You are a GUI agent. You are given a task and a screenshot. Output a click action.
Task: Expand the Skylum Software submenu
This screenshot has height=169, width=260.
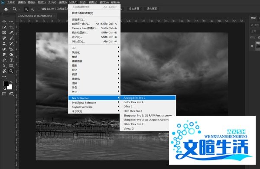[94, 107]
